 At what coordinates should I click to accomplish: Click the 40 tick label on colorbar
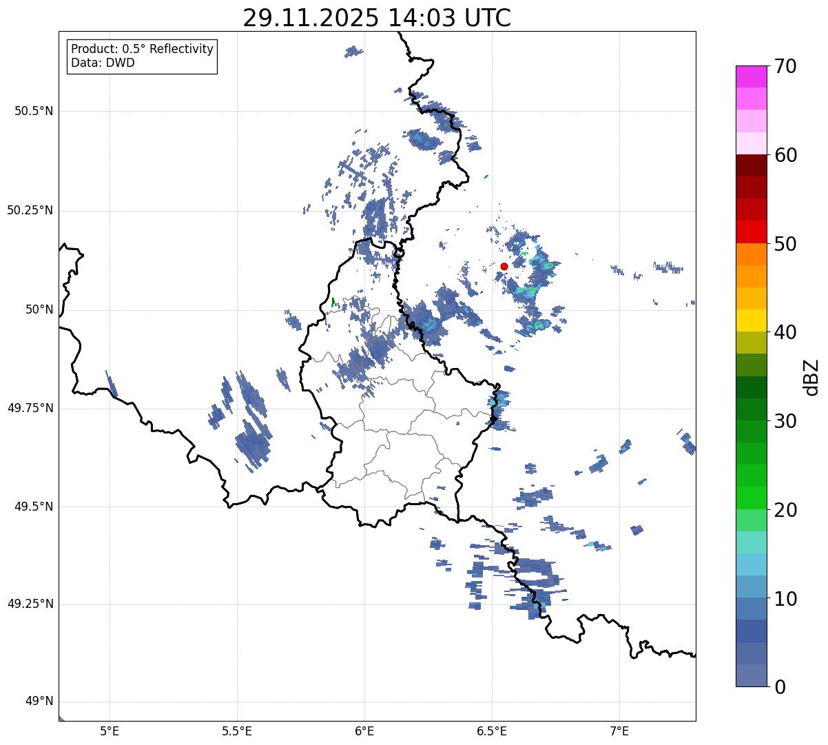click(785, 332)
